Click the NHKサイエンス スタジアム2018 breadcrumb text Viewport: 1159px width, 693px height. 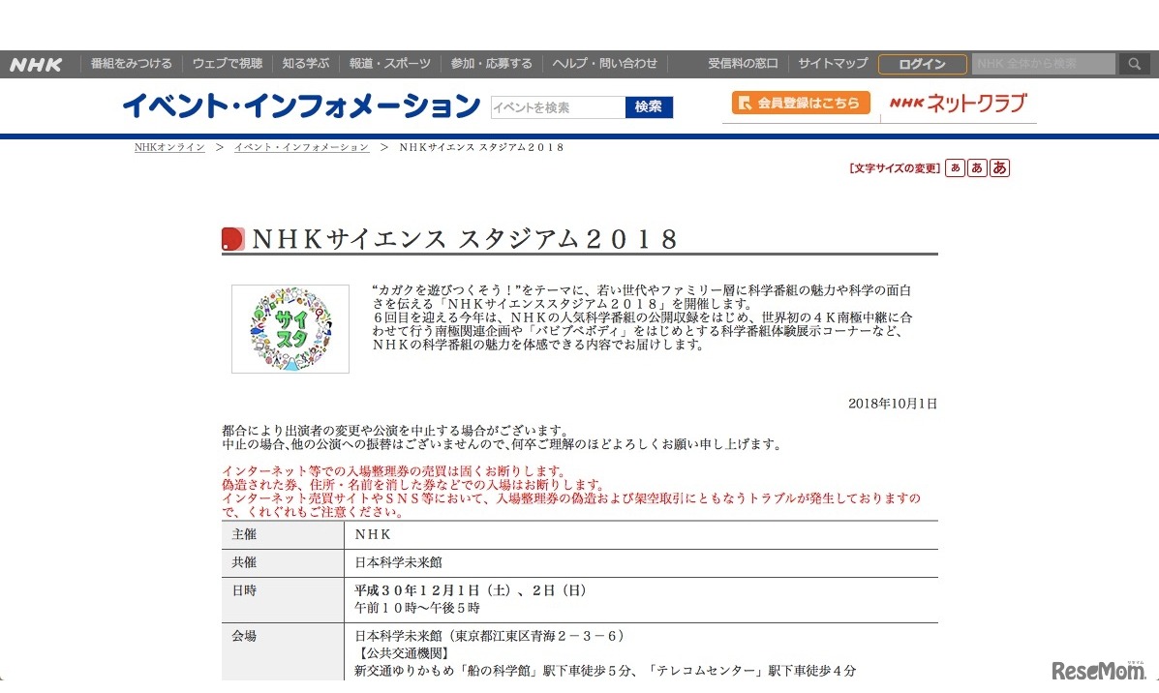(x=482, y=147)
